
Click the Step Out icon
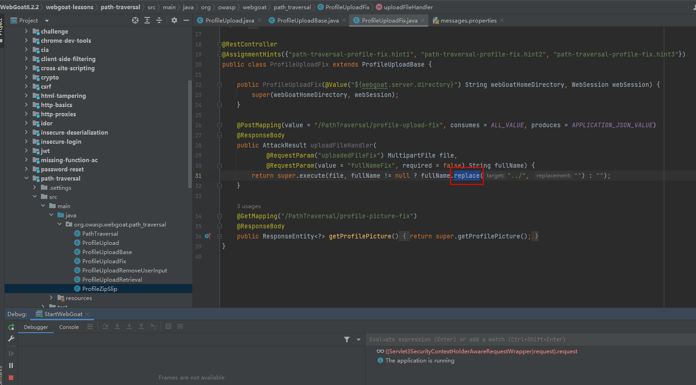(x=141, y=326)
